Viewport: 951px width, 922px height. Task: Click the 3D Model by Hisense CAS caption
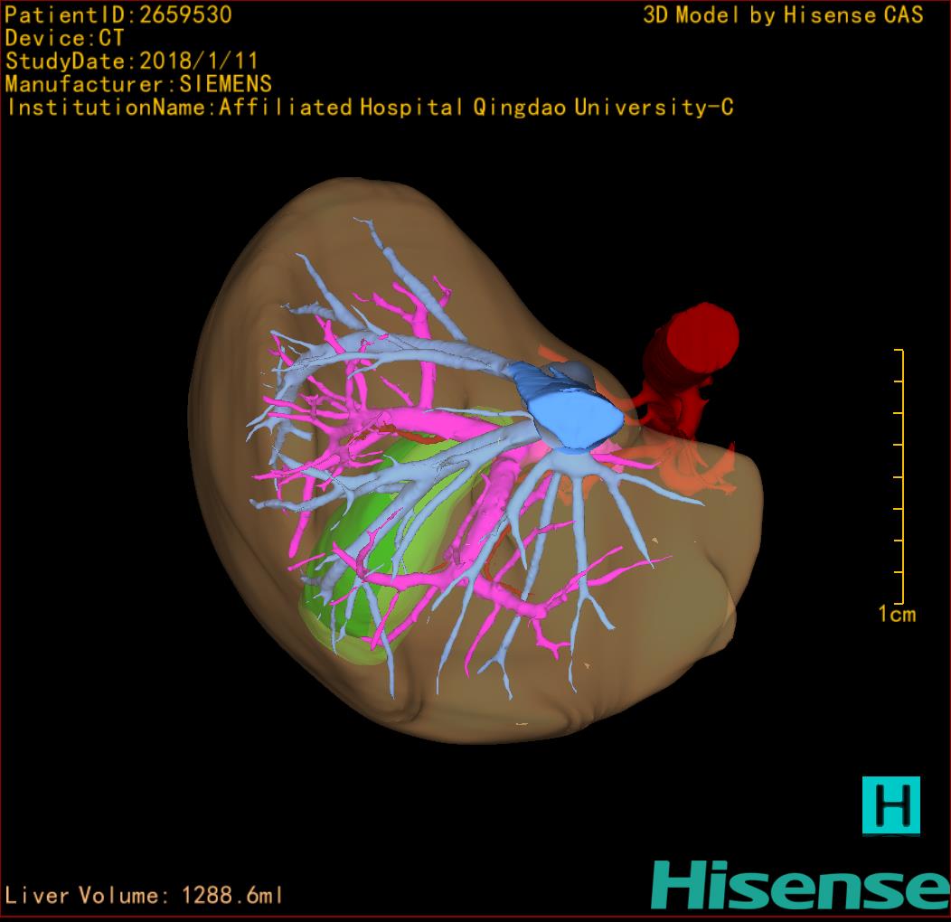[x=783, y=15]
